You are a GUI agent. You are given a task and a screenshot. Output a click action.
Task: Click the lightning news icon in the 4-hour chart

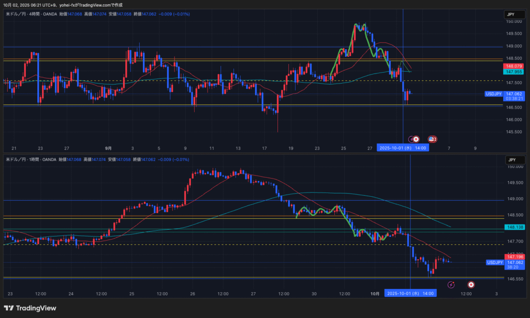[412, 139]
